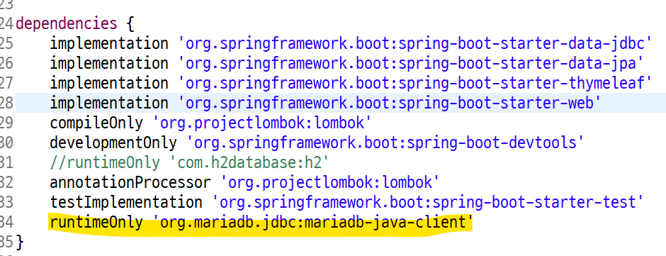
Task: Click 'runtimeOnly' on the highlighted mariadb line
Action: [96, 223]
